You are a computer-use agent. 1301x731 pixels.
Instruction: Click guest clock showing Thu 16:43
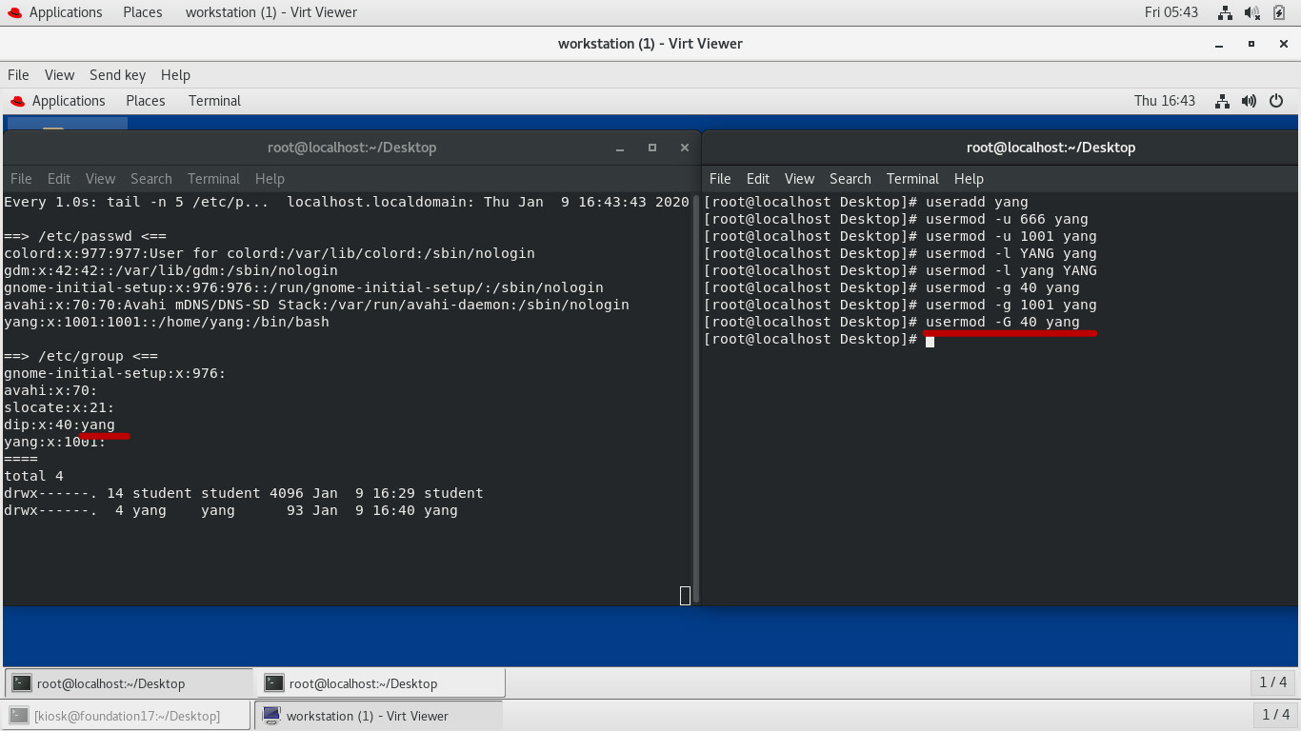[1164, 101]
